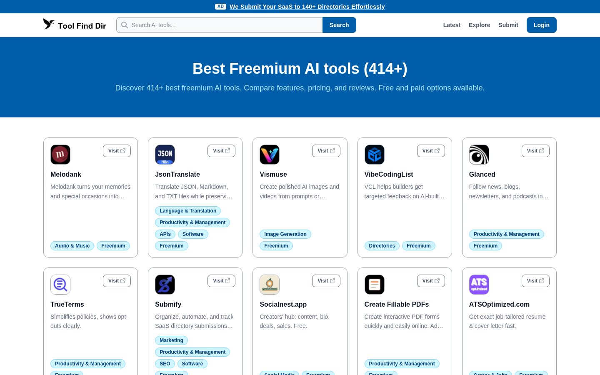
Task: Open the Vismuse app icon
Action: click(270, 155)
